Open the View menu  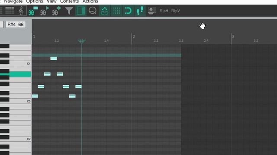[52, 1]
